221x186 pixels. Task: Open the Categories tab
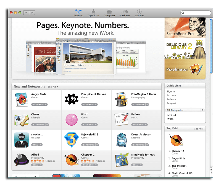pos(109,13)
